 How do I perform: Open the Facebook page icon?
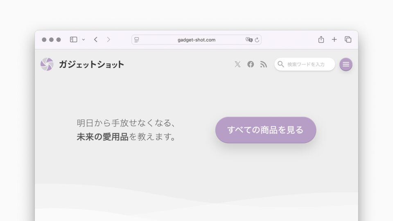coord(251,64)
